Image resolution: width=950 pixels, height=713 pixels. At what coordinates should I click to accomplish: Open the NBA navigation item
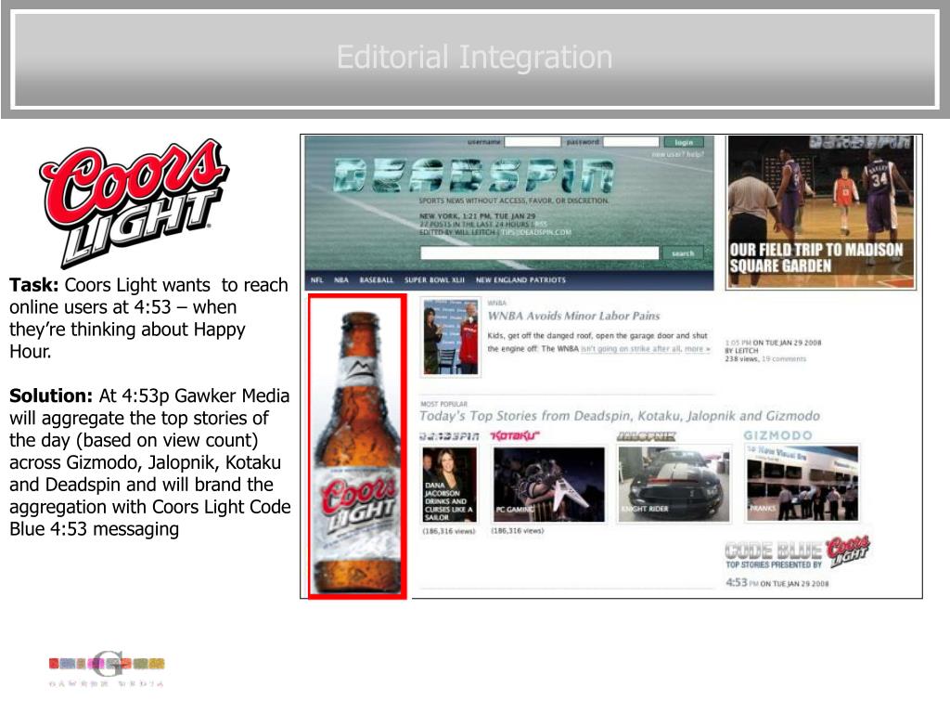pyautogui.click(x=341, y=280)
